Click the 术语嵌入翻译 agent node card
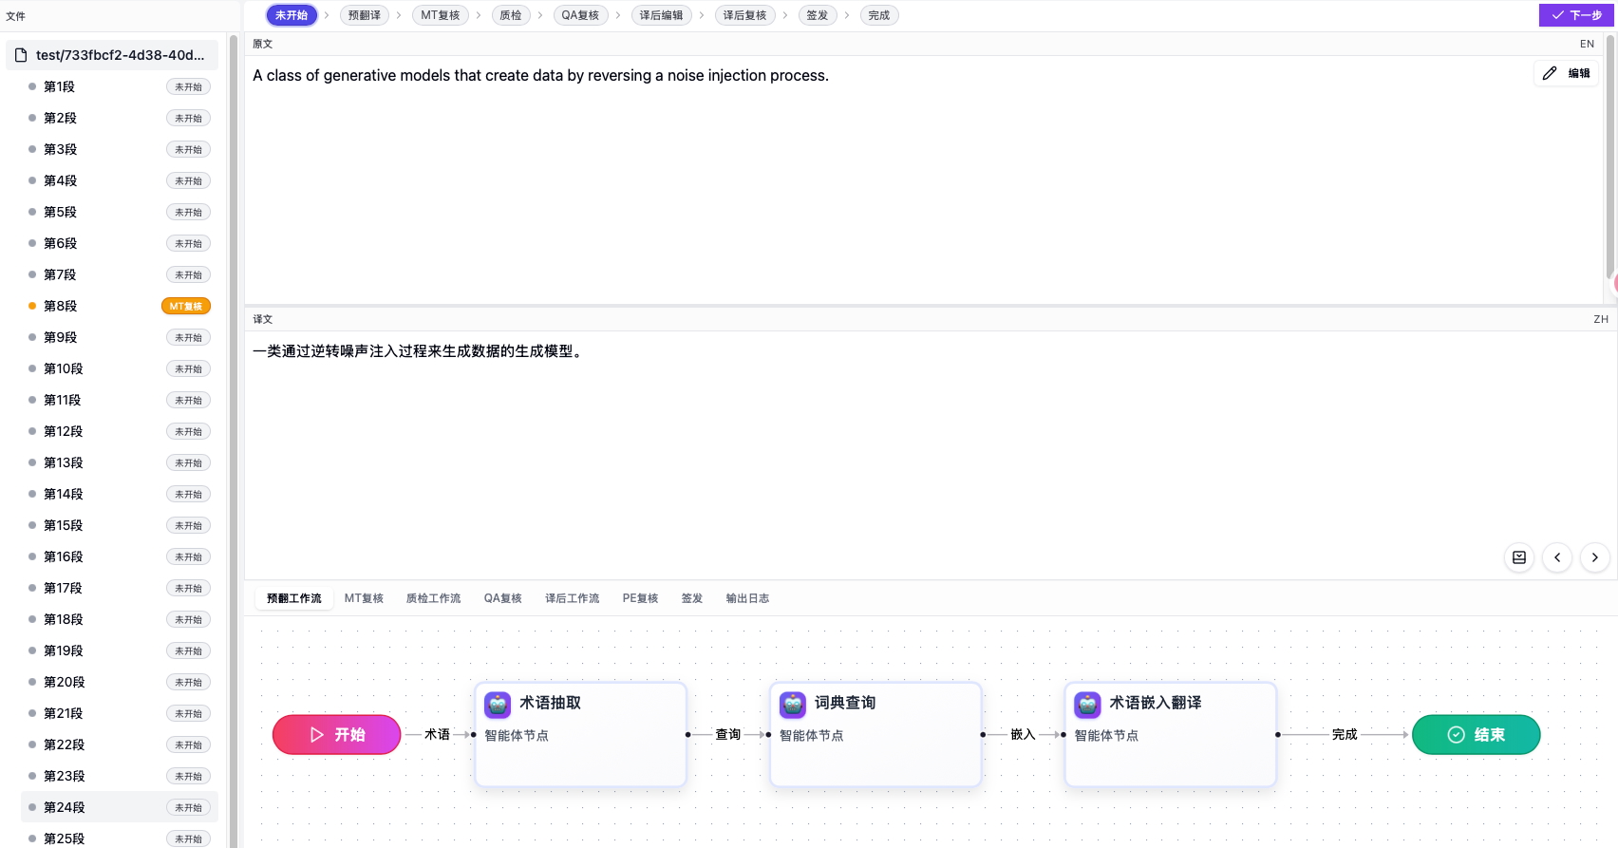This screenshot has height=848, width=1618. (1170, 734)
